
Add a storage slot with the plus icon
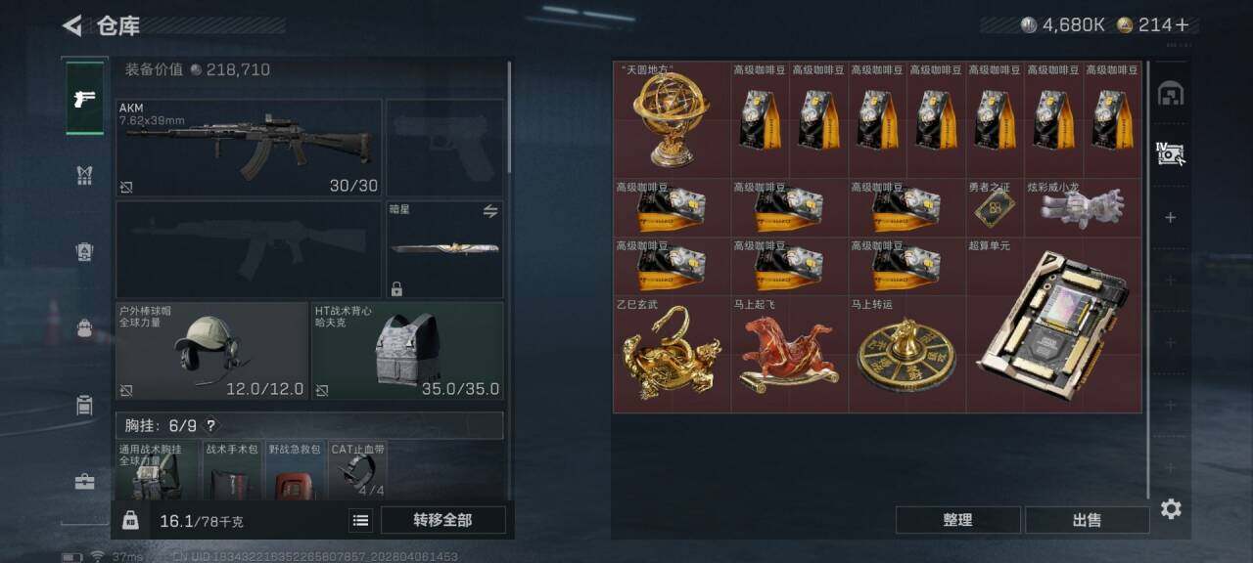coord(1170,218)
